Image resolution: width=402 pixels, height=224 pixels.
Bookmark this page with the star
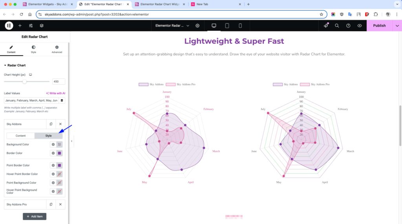click(x=321, y=14)
